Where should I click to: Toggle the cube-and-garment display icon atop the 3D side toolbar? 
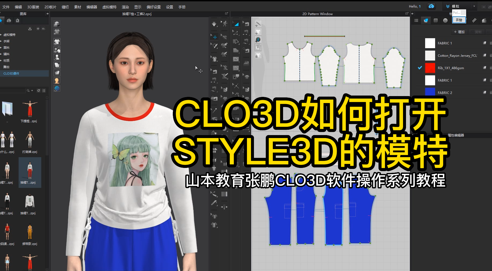pos(57,24)
